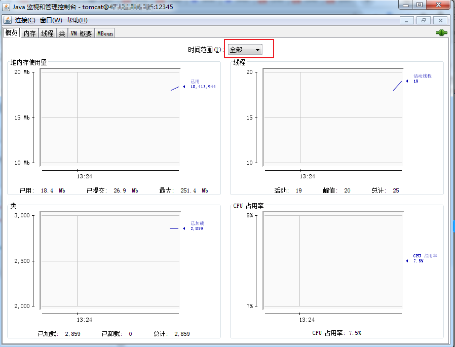Click the 类 chart area
Image resolution: width=455 pixels, height=347 pixels.
[110, 261]
